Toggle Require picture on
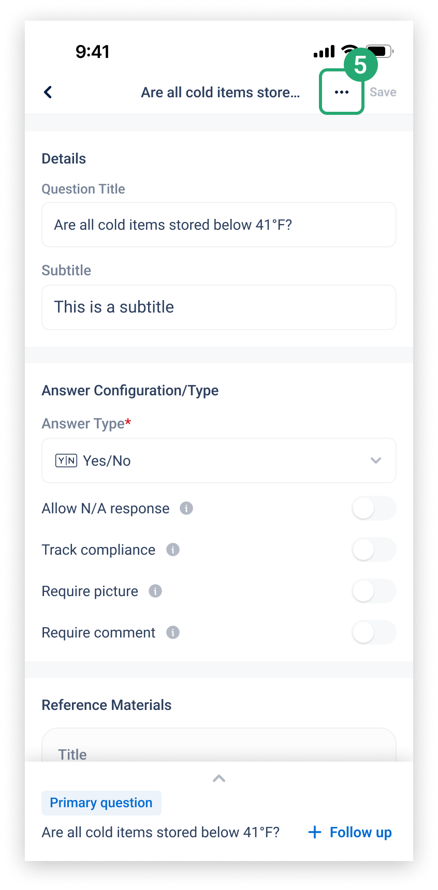 (374, 591)
